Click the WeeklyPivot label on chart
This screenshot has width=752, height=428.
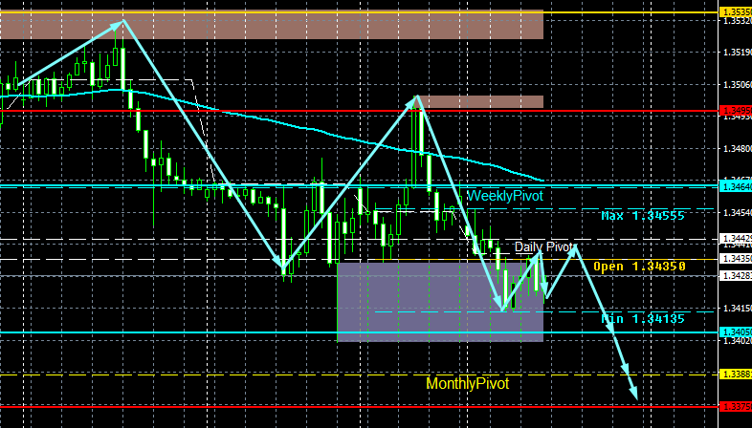(505, 196)
